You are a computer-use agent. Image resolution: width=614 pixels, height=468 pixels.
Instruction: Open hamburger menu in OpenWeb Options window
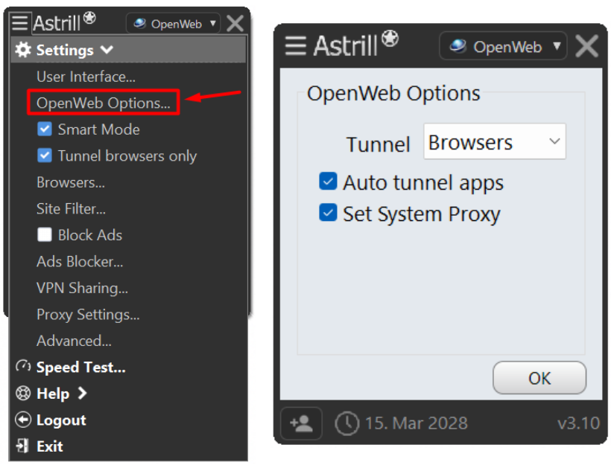pos(295,45)
